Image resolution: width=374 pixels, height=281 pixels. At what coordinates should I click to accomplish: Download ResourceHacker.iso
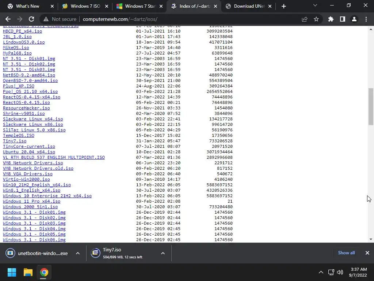click(26, 108)
